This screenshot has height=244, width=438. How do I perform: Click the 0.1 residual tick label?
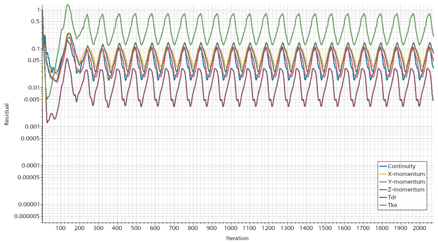click(x=35, y=49)
